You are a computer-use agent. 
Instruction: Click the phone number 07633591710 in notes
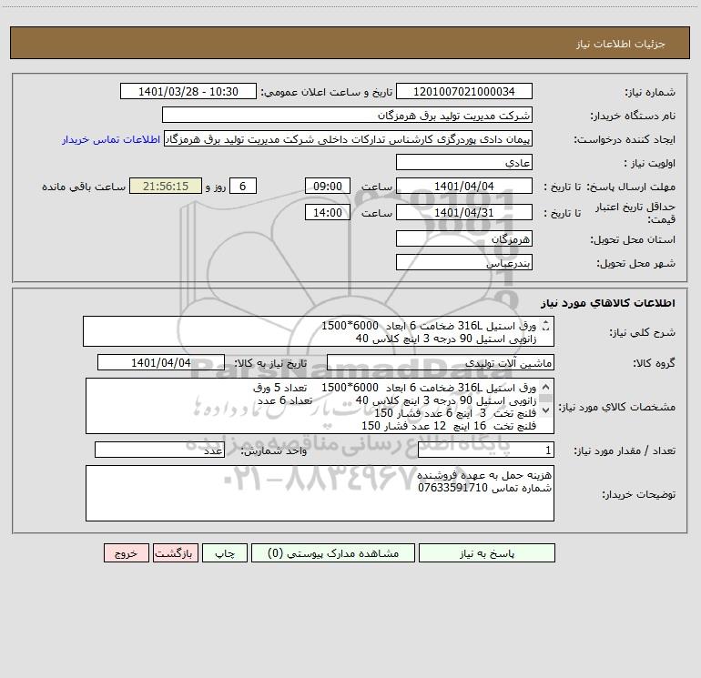click(x=452, y=488)
